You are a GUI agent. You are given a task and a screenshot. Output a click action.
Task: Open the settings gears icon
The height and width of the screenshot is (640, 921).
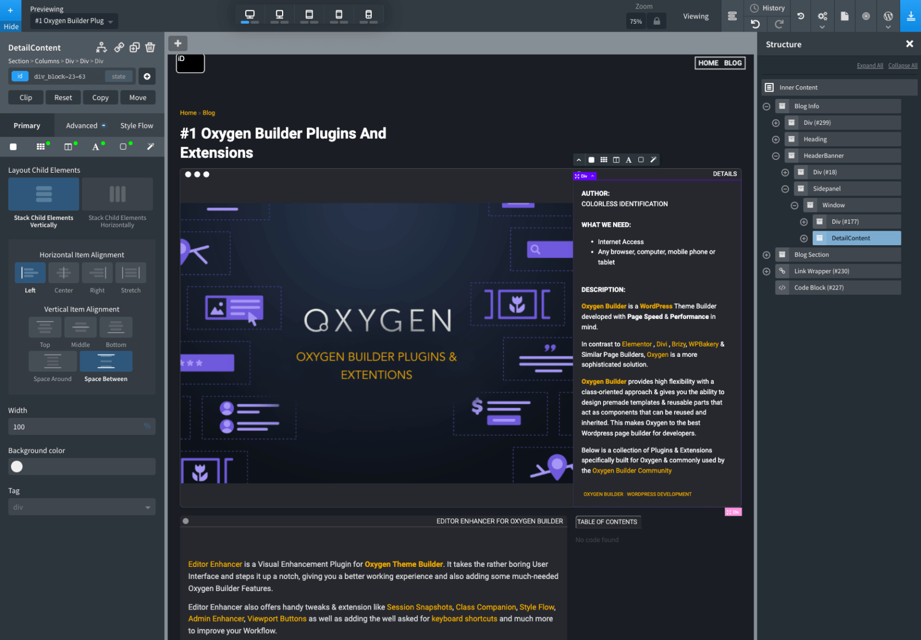point(823,16)
